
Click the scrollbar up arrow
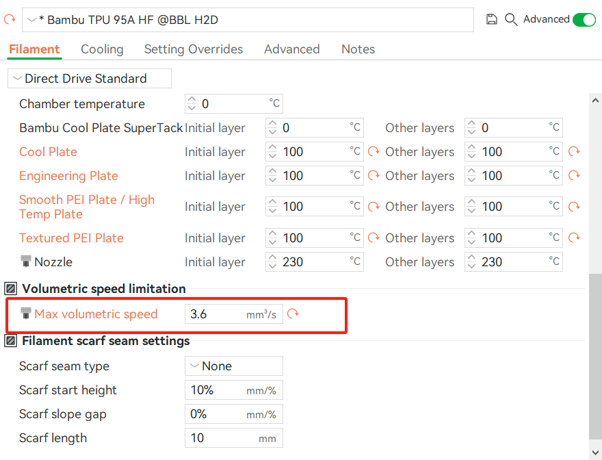click(x=595, y=101)
